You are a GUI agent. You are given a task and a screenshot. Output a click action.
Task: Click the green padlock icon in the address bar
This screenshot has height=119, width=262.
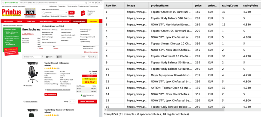[x=5, y=3]
